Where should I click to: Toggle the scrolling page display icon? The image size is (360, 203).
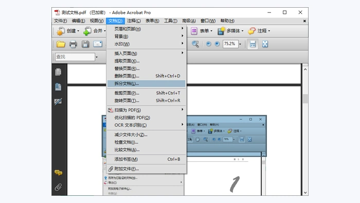click(253, 44)
